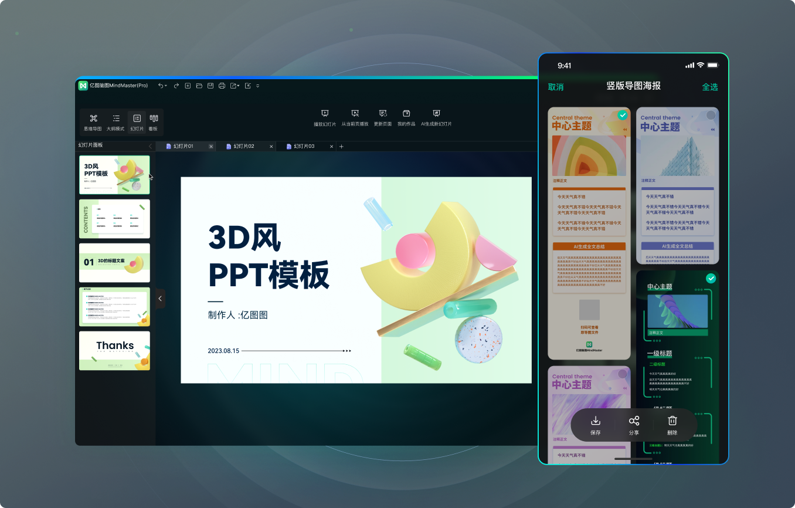Click the cellular signal icon in phone status bar
This screenshot has width=795, height=508.
[x=689, y=65]
